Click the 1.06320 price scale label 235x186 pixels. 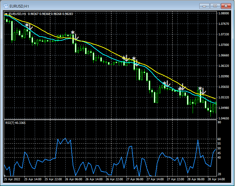224,66
